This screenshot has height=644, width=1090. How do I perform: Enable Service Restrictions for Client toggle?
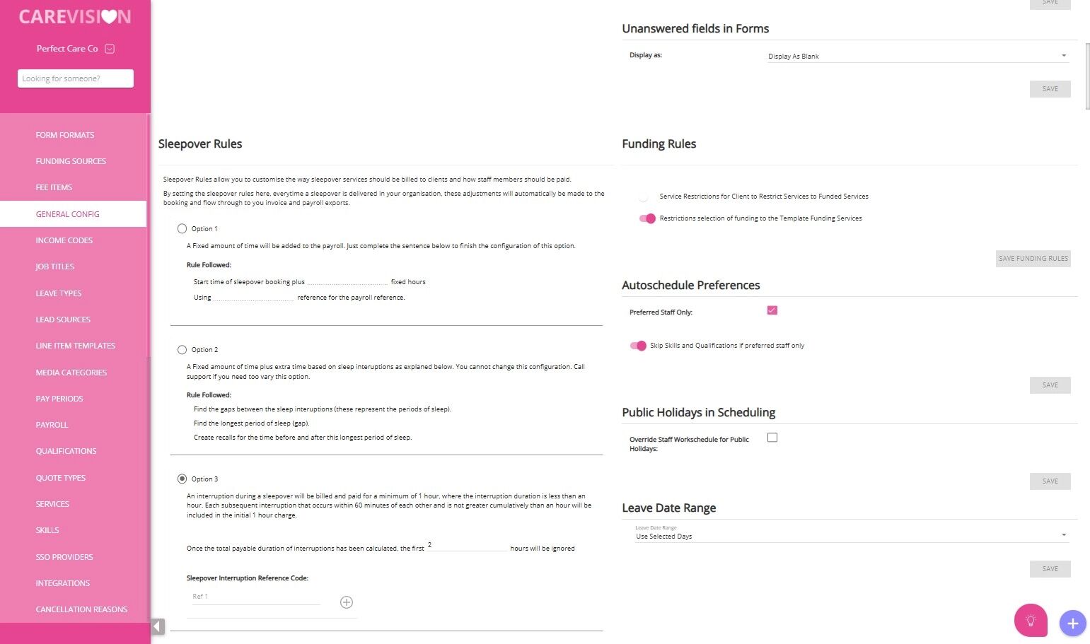[x=644, y=197]
